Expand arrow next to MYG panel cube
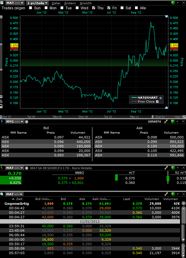The image size is (186, 258). 177,121
